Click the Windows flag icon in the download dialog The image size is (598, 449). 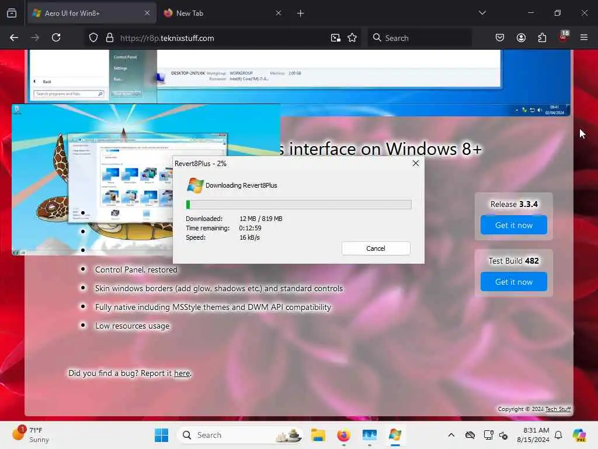coord(195,185)
